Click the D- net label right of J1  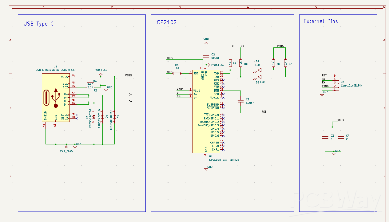(x=130, y=95)
